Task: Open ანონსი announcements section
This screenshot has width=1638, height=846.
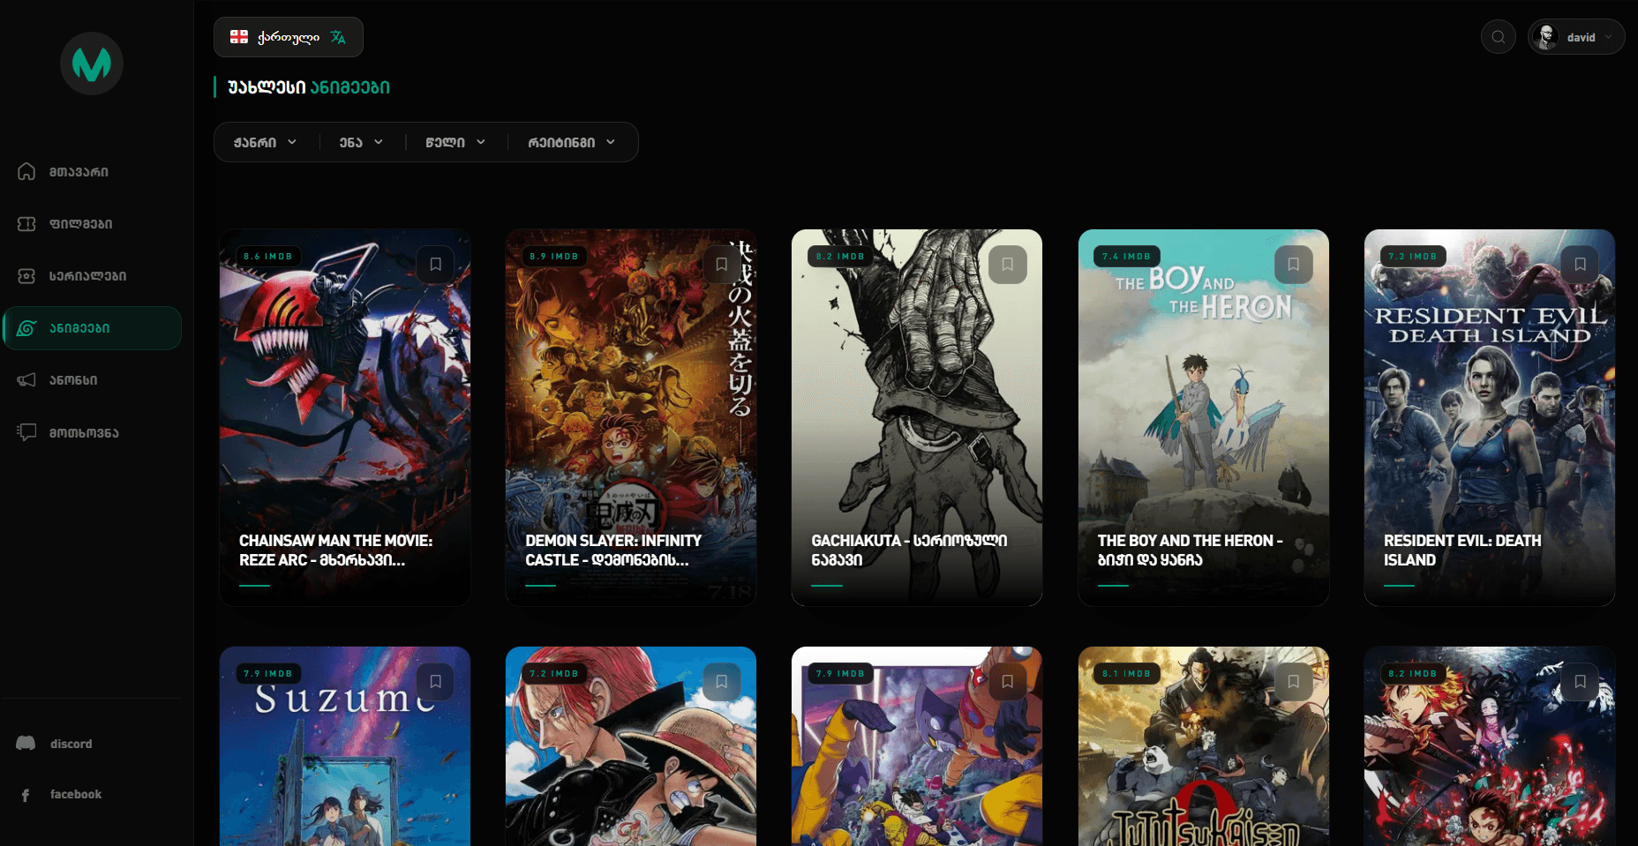Action: pyautogui.click(x=92, y=380)
